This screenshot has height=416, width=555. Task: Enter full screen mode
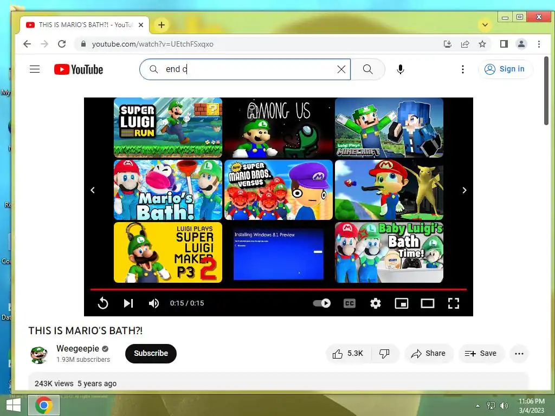pyautogui.click(x=454, y=303)
